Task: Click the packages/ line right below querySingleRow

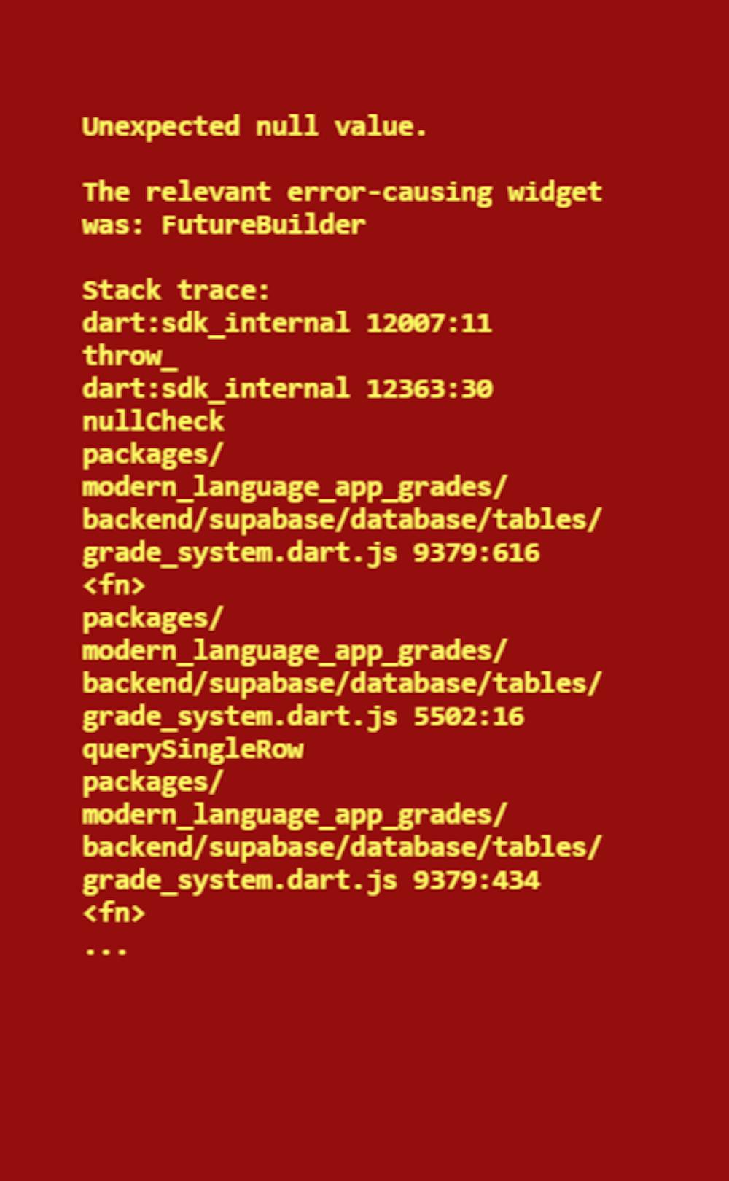Action: click(x=152, y=782)
